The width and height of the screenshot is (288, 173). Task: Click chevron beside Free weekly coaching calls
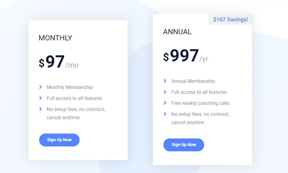[165, 103]
